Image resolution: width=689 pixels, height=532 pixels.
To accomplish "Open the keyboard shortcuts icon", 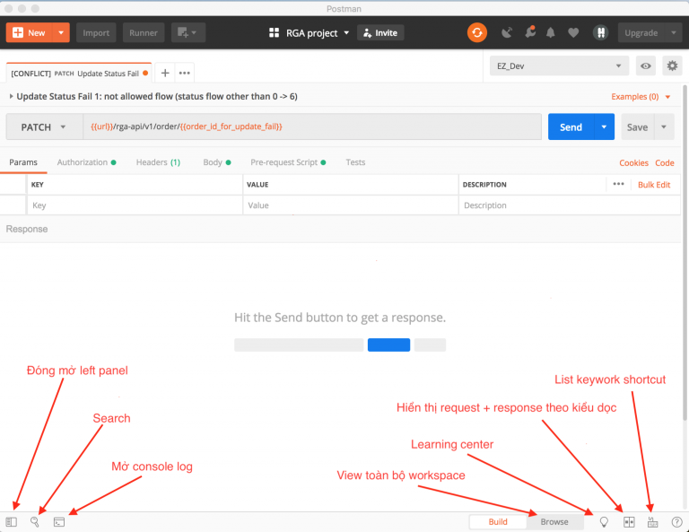I will click(x=653, y=522).
